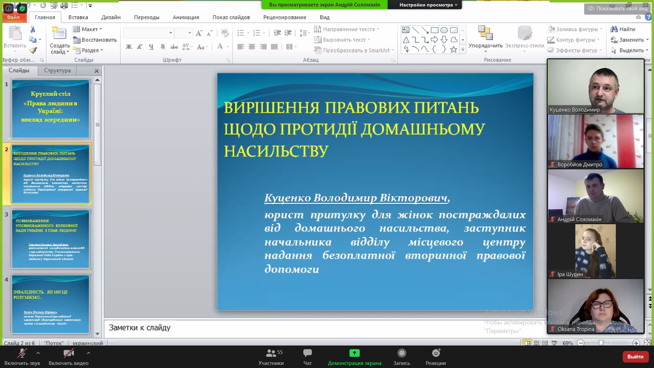
Task: Open the columns dropdown
Action: [x=291, y=47]
